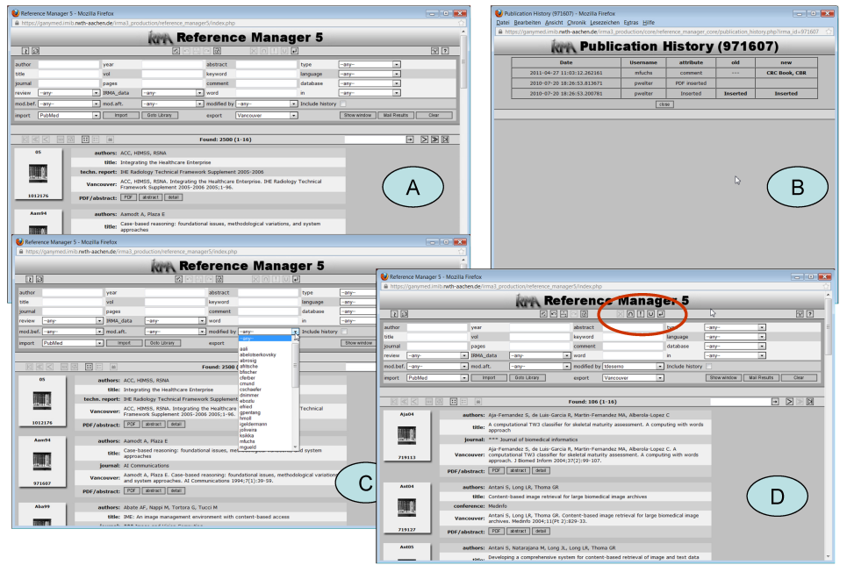
Task: Click go arrow beside page box in Found: 106 window
Action: (775, 401)
